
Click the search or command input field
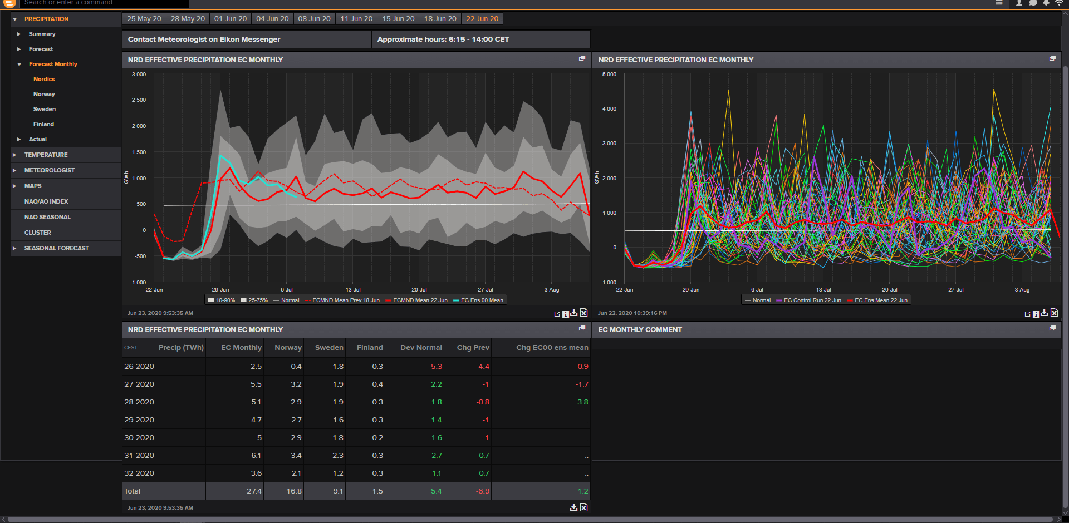[105, 3]
